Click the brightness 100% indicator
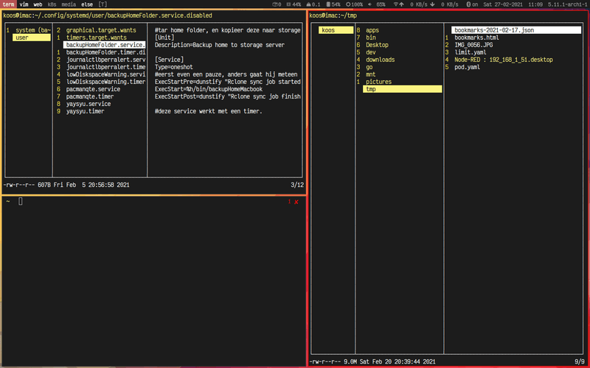This screenshot has height=368, width=590. [354, 4]
